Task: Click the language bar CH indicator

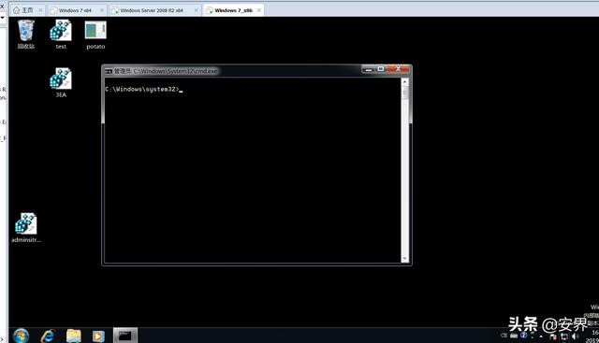Action: pyautogui.click(x=504, y=336)
